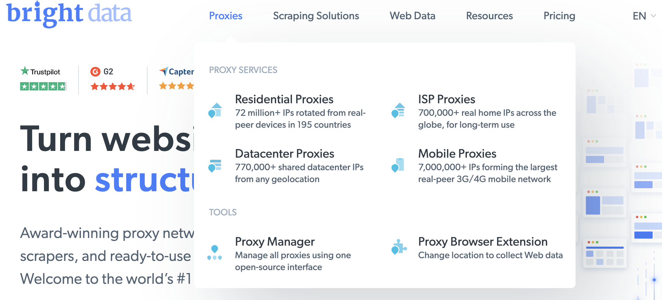The image size is (662, 300).
Task: Expand the Proxies navigation menu
Action: (x=226, y=16)
